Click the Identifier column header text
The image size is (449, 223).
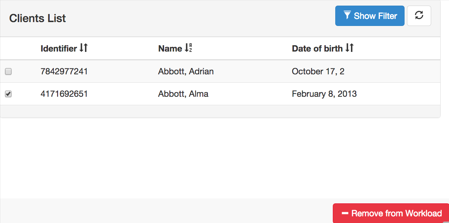pyautogui.click(x=59, y=48)
